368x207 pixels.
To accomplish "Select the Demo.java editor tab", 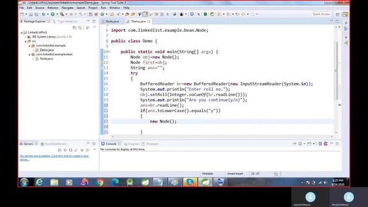I will (x=138, y=21).
